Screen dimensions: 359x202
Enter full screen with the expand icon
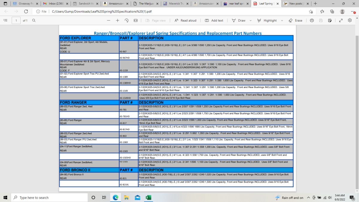[x=341, y=20]
